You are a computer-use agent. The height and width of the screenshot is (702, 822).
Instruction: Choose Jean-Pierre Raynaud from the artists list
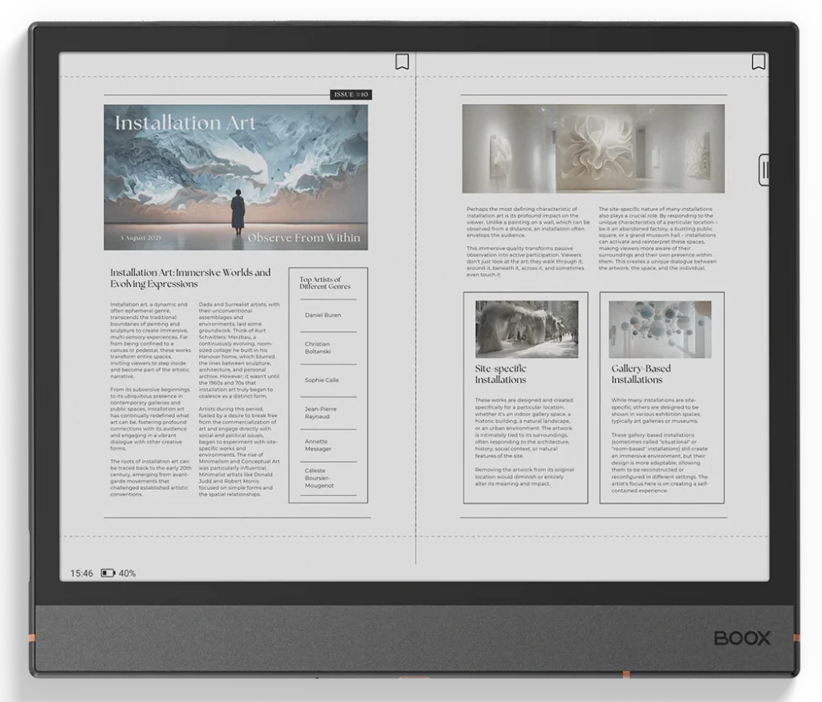[321, 413]
